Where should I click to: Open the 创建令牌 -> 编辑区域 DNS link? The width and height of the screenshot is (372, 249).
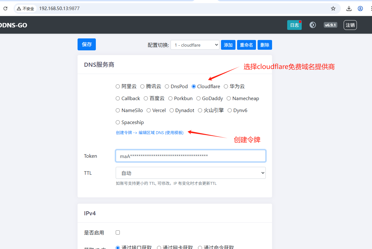tap(149, 133)
